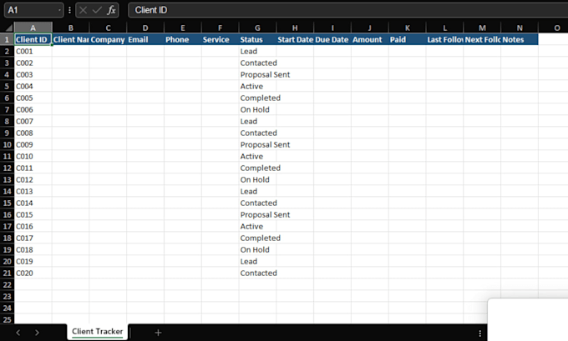Viewport: 568px width, 341px height.
Task: Click the dots handle beside Name Box
Action: (x=69, y=10)
